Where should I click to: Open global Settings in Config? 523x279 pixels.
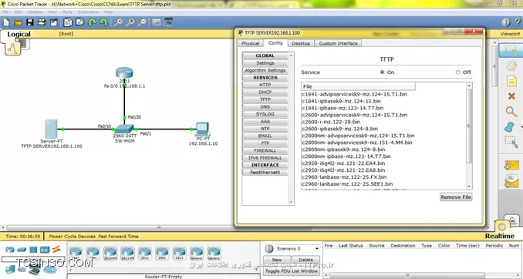pos(265,63)
